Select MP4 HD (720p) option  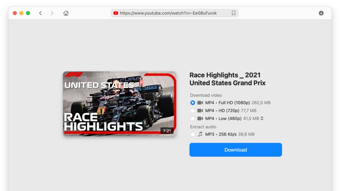click(x=193, y=111)
